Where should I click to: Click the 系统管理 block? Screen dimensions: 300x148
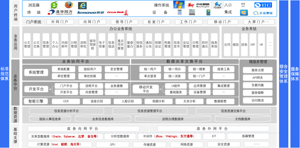(x=36, y=72)
